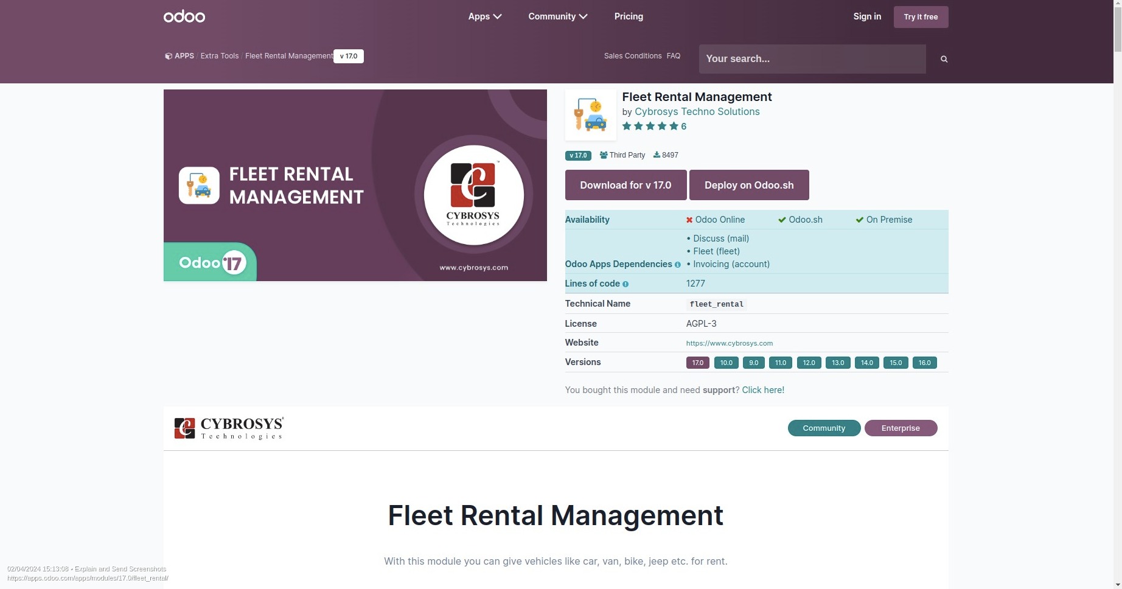Open the Apps dropdown menu

click(x=485, y=16)
